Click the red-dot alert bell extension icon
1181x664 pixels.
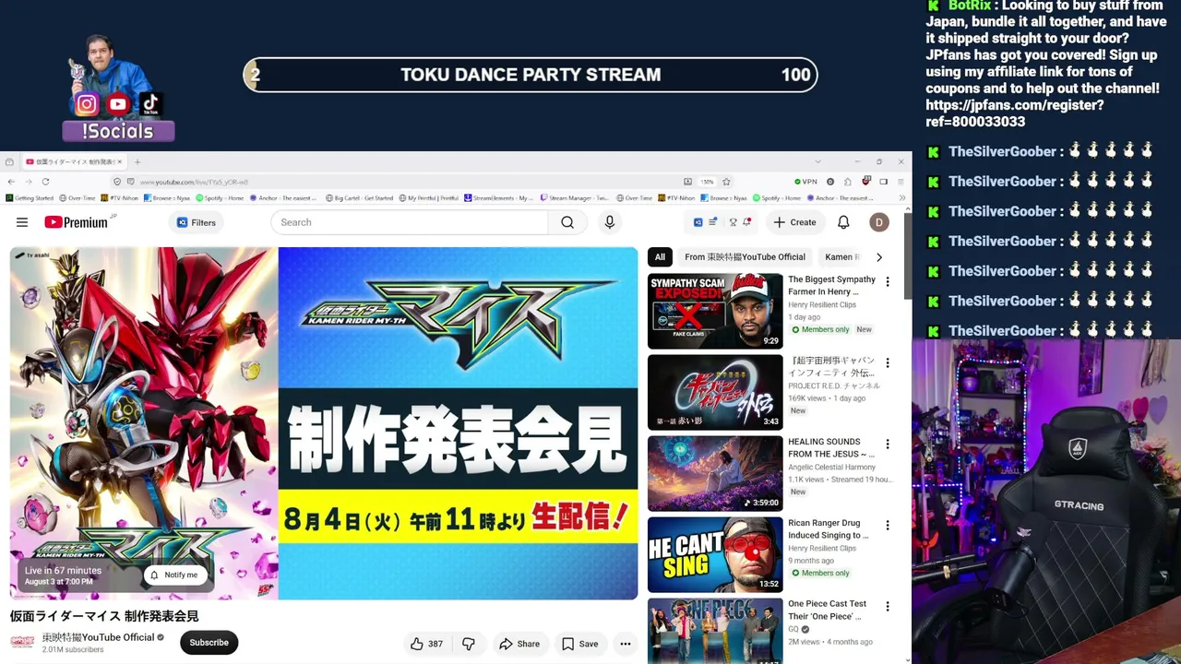click(x=746, y=222)
